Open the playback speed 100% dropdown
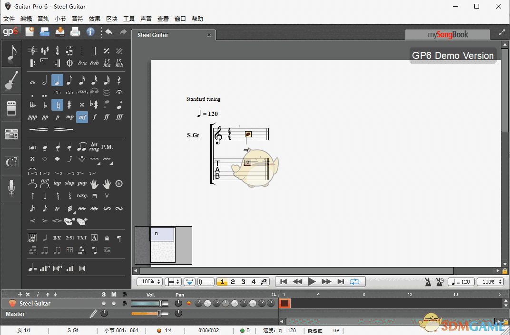 tap(490, 282)
